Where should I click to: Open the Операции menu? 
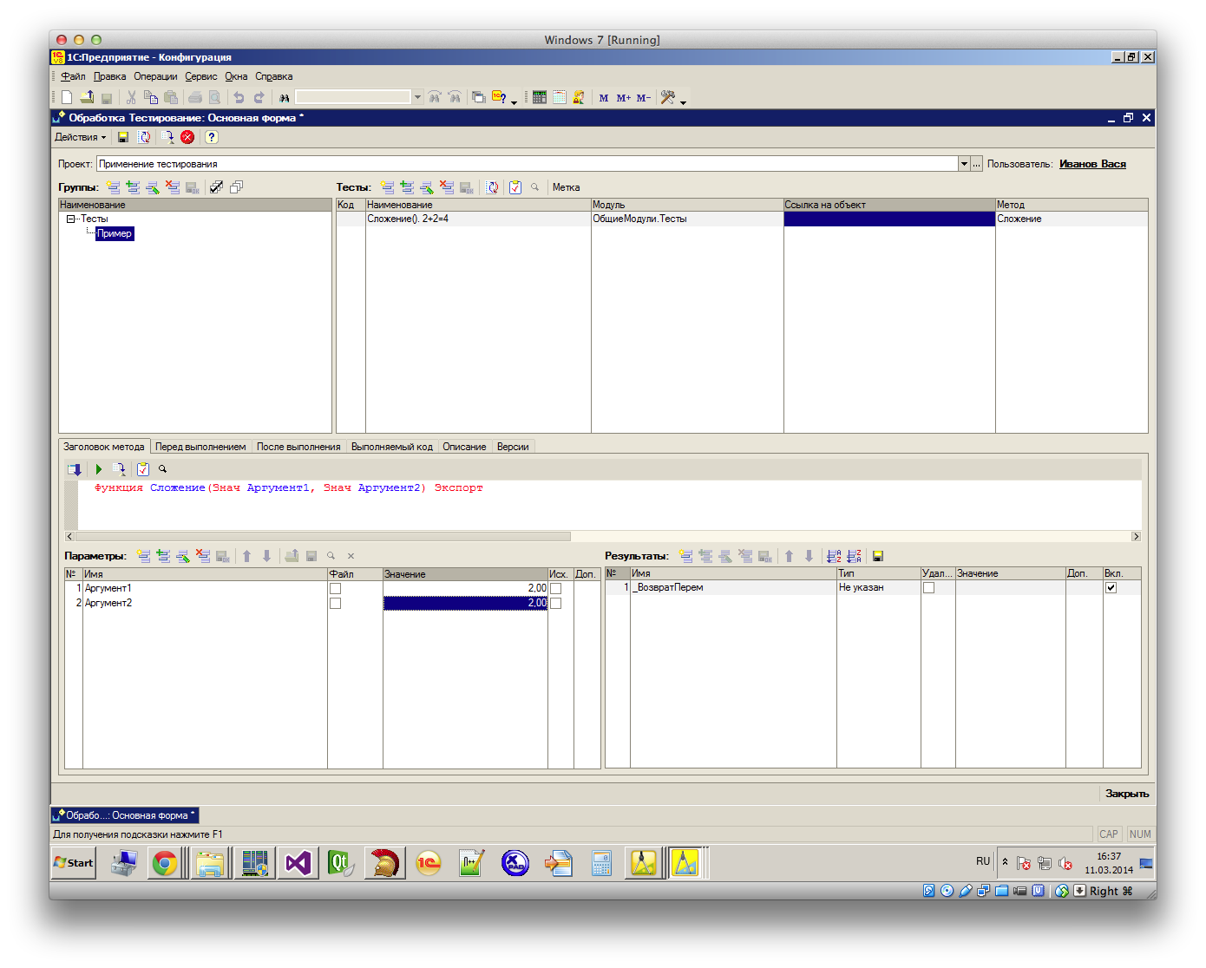155,76
